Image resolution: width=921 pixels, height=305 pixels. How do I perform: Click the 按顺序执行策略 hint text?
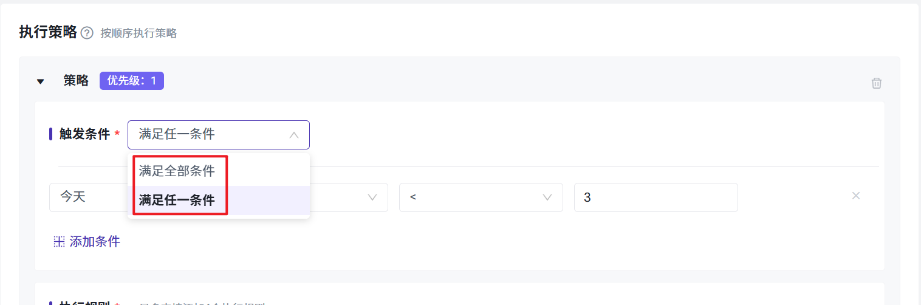pyautogui.click(x=139, y=33)
